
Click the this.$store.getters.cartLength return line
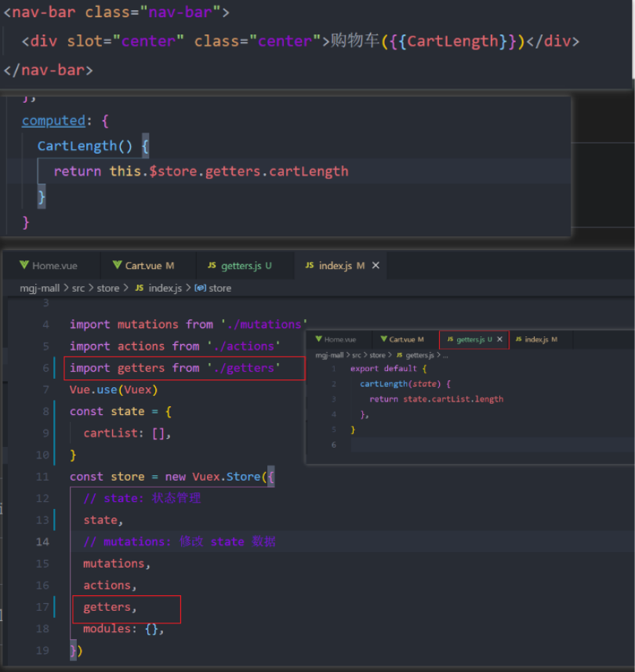(201, 172)
